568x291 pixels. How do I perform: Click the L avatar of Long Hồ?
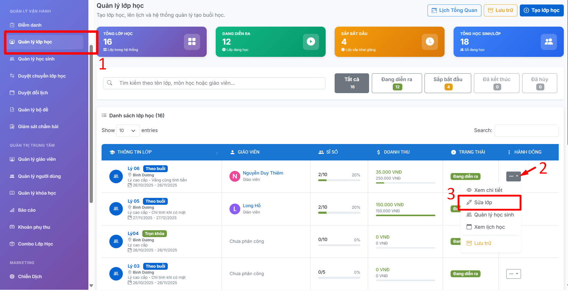click(235, 209)
